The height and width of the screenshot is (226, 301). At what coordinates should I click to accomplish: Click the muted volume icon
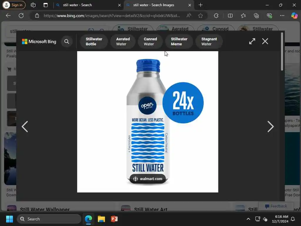(x=265, y=219)
